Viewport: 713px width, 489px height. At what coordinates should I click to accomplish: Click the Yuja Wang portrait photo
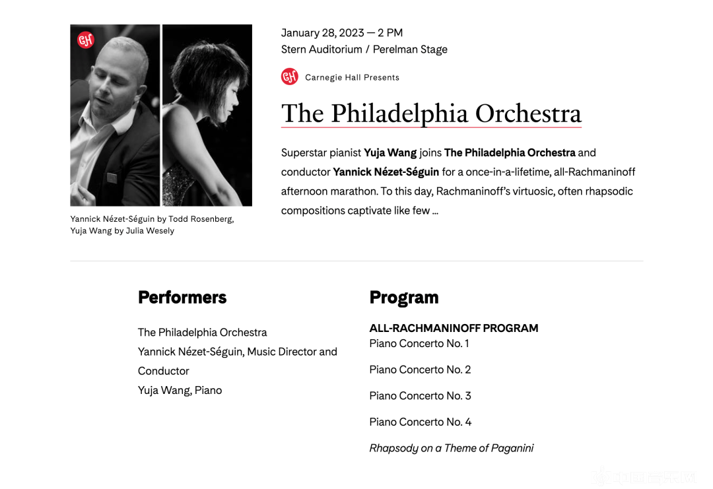[207, 115]
